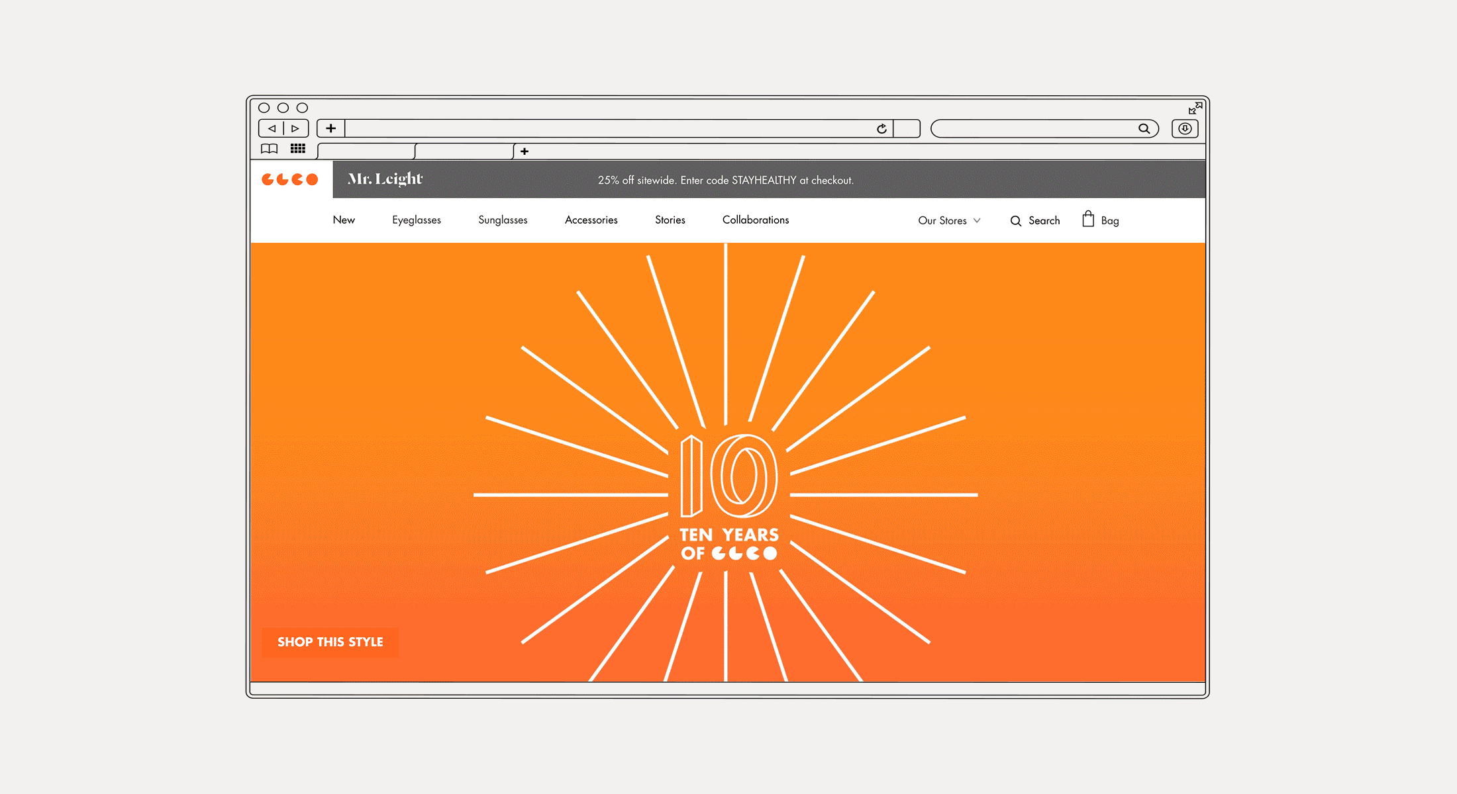Click the first window control circle
Screen dimensions: 1457x794
264,108
